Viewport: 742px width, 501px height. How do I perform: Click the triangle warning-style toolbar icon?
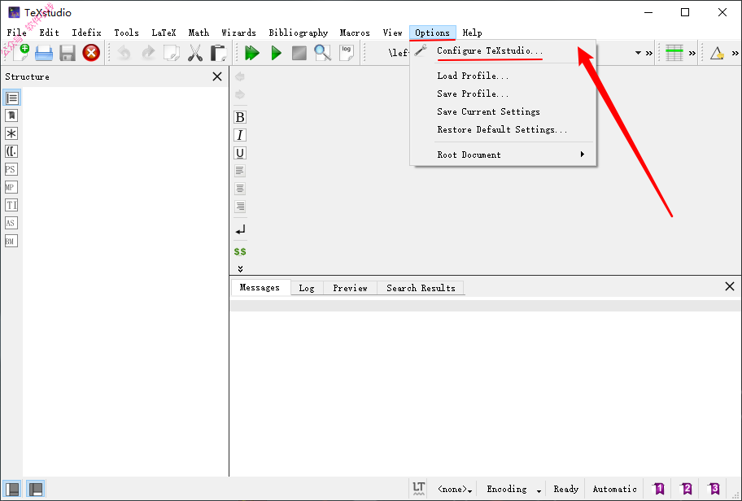tap(717, 53)
